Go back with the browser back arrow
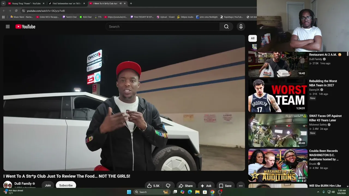This screenshot has height=196, width=349. click(4, 11)
